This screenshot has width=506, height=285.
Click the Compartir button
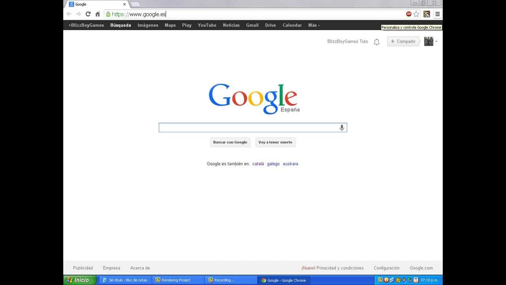point(403,42)
